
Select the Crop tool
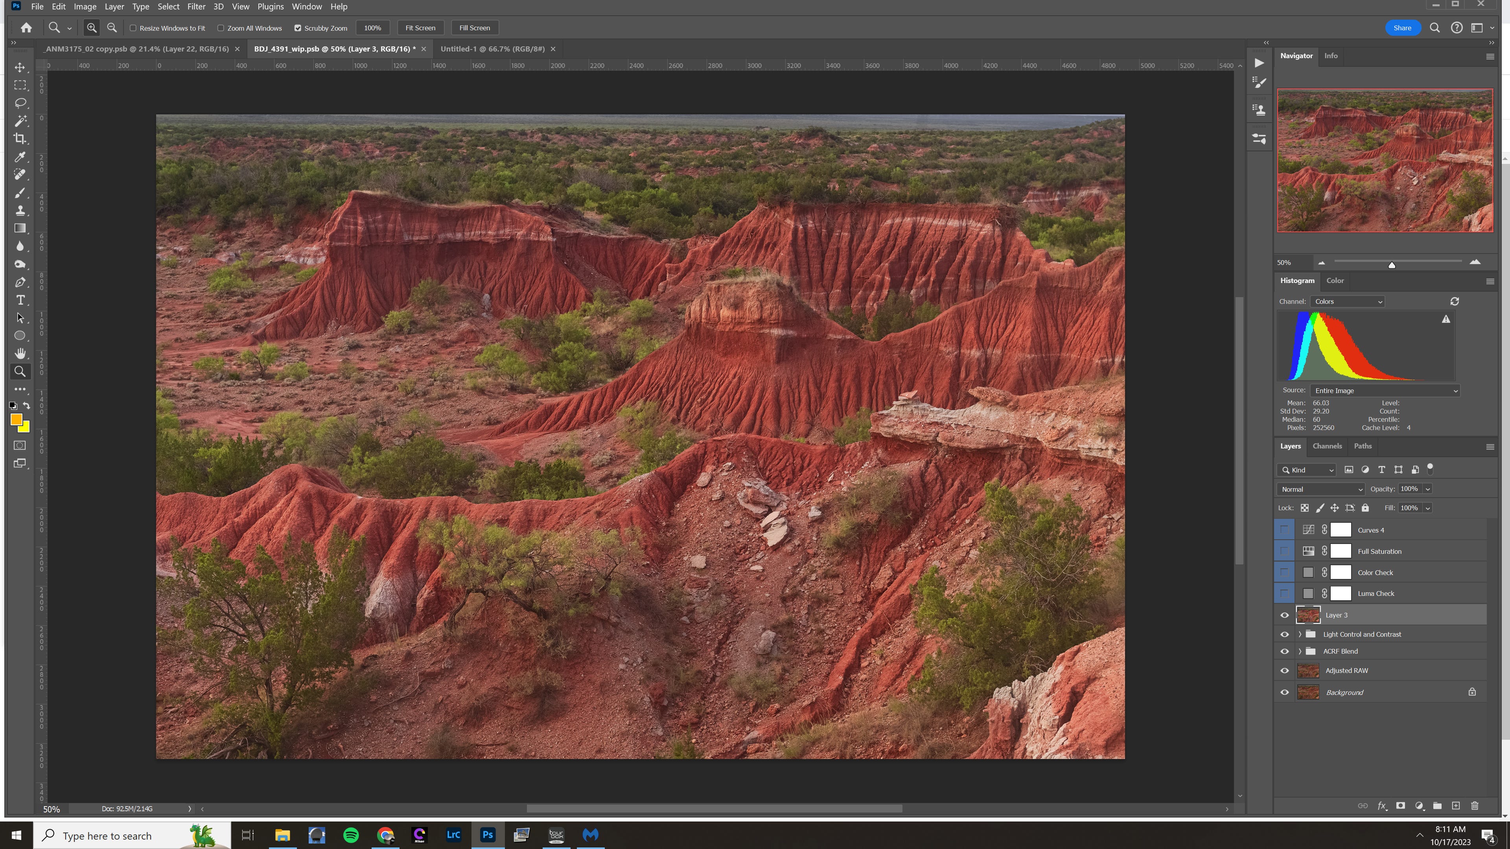20,139
